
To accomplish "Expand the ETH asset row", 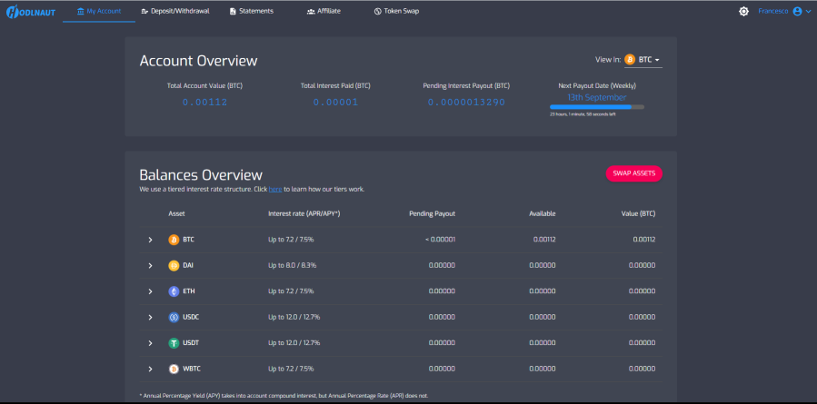I will [150, 291].
